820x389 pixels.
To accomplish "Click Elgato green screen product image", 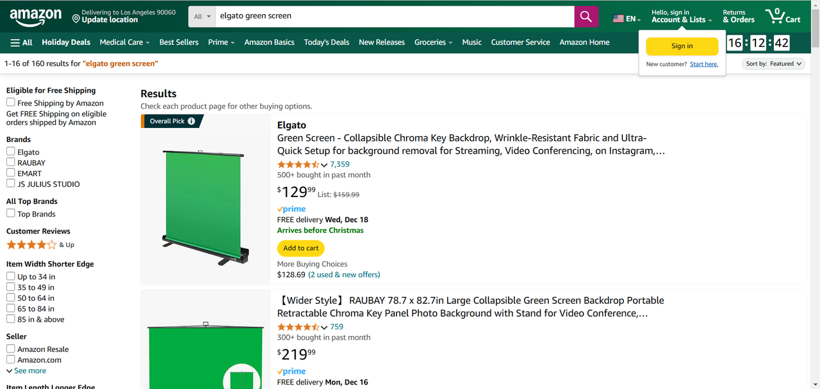I will pos(204,208).
